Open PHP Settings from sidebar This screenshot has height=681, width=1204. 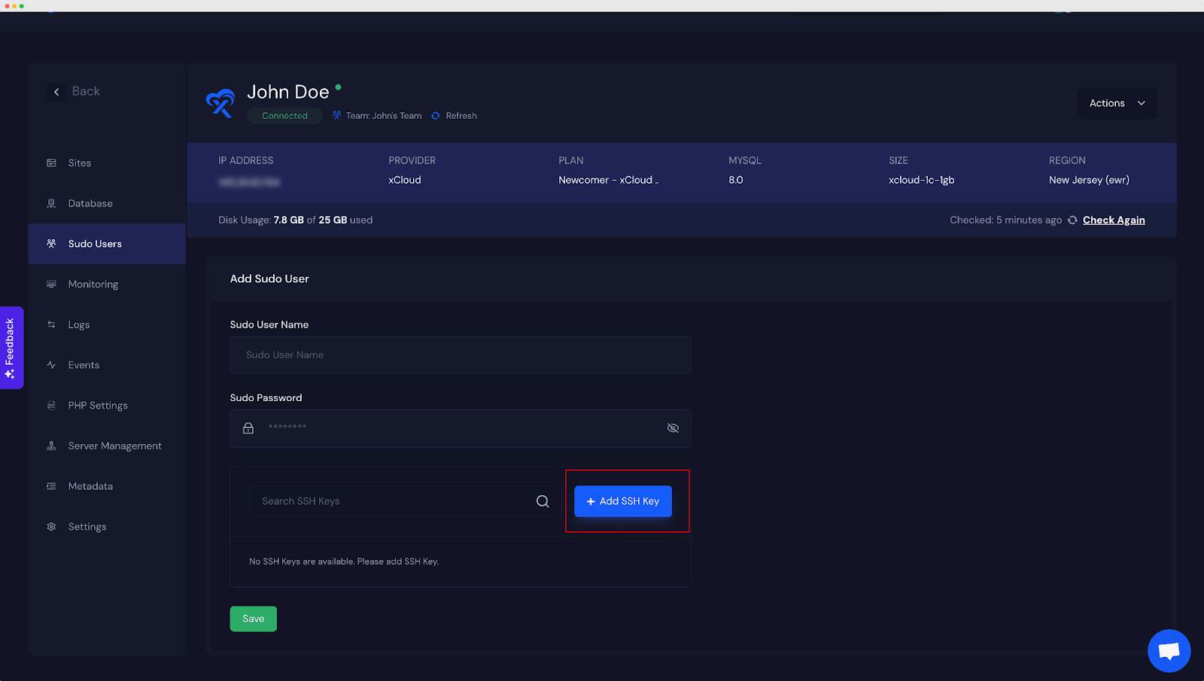98,406
